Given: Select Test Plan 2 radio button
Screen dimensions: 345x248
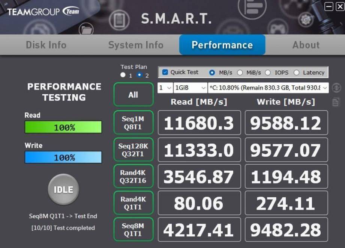Looking at the screenshot, I should click(x=139, y=75).
